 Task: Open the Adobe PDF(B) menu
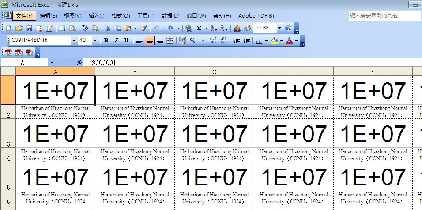[256, 16]
